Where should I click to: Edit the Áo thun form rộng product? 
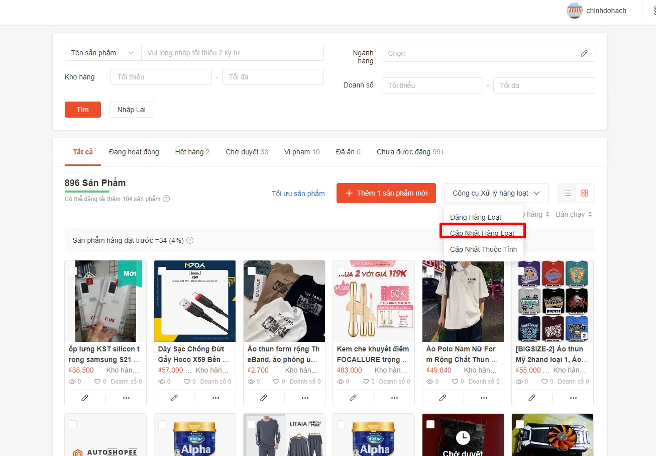tap(264, 398)
